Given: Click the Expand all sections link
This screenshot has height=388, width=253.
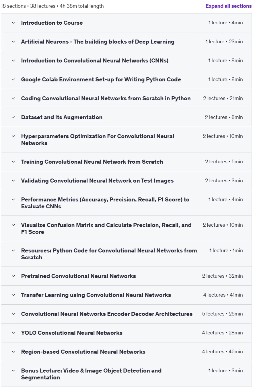Looking at the screenshot, I should pyautogui.click(x=229, y=6).
